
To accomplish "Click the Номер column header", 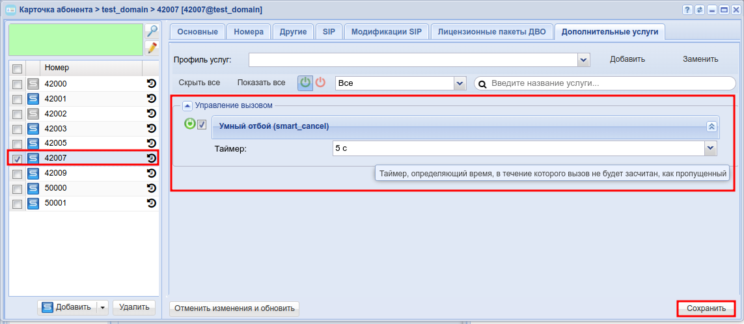I will point(91,68).
